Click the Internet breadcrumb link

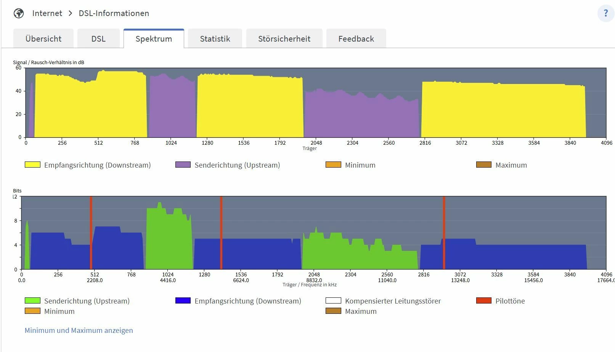click(x=47, y=13)
